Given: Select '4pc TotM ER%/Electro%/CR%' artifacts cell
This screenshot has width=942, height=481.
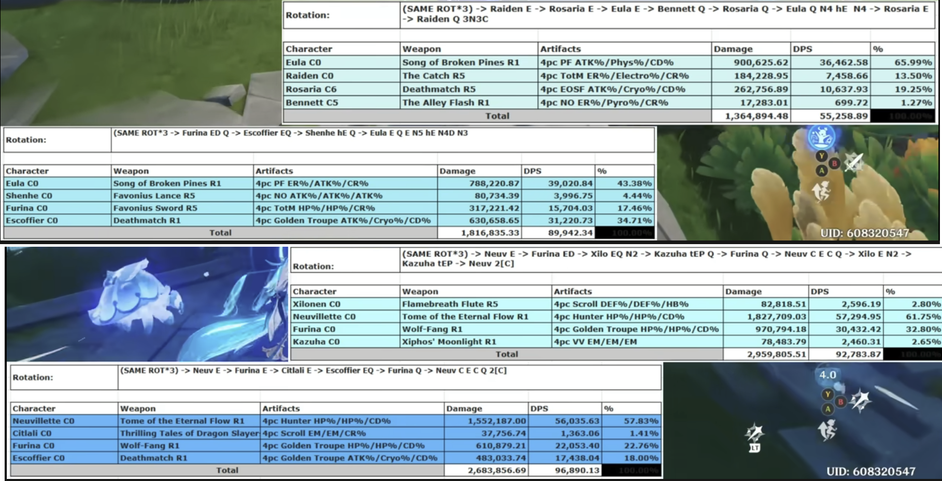Looking at the screenshot, I should [625, 76].
